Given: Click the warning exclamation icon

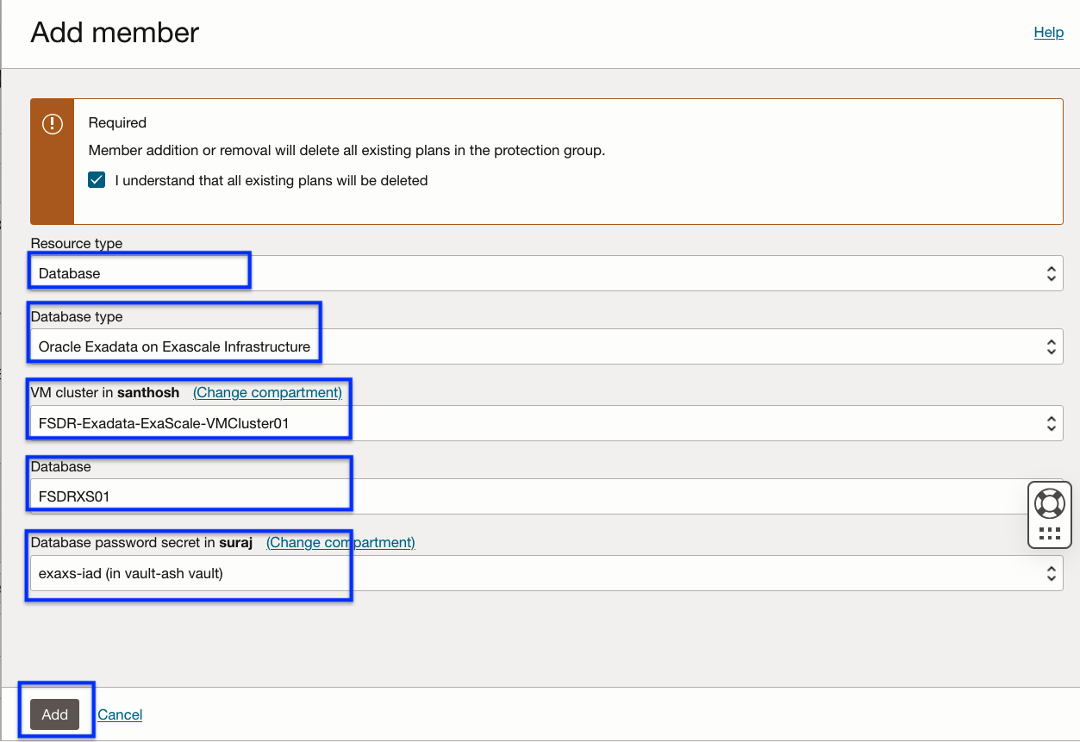Looking at the screenshot, I should [53, 124].
